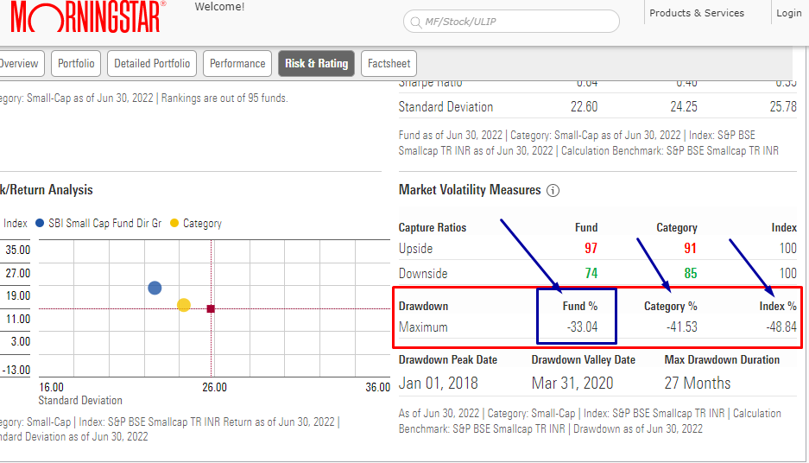Click the Category downside value 85
809x463 pixels.
click(x=691, y=273)
